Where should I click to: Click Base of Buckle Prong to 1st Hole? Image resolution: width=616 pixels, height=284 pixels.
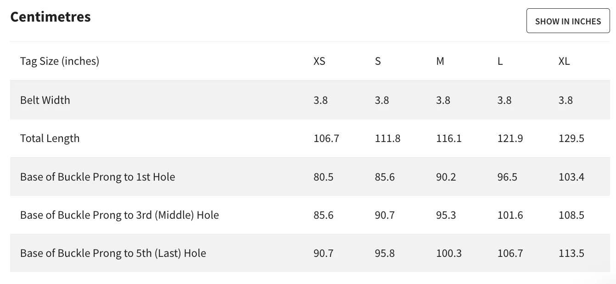pos(97,177)
